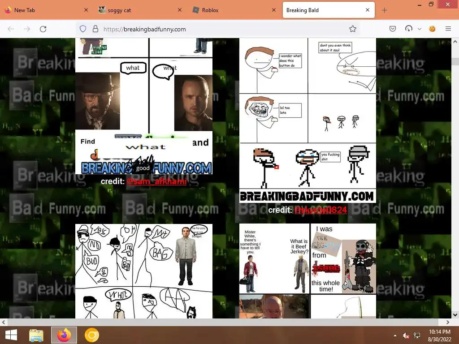This screenshot has height=344, width=459.
Task: Click the vertical scrollbar down arrow
Action: point(455,315)
